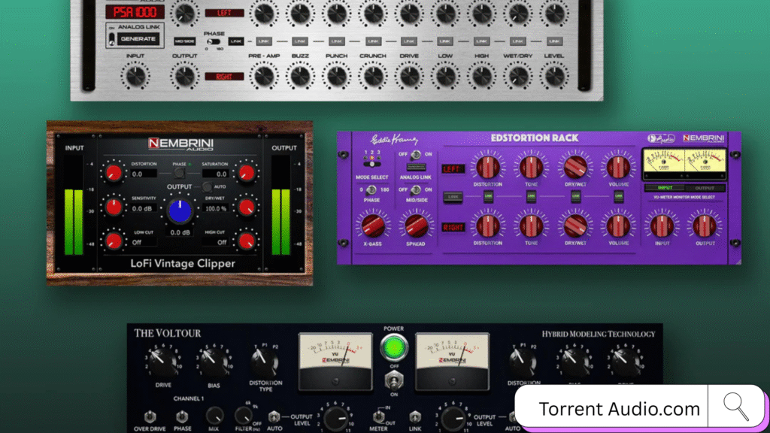Click the NEMBRINI logo on the Edstortion Rack
The width and height of the screenshot is (770, 433).
pos(705,138)
